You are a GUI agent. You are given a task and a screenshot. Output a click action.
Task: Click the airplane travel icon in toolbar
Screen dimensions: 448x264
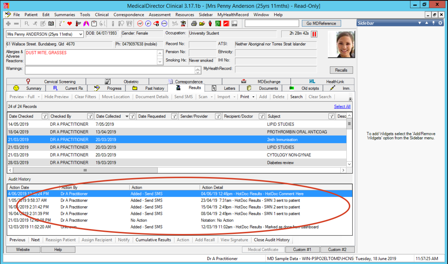[175, 23]
